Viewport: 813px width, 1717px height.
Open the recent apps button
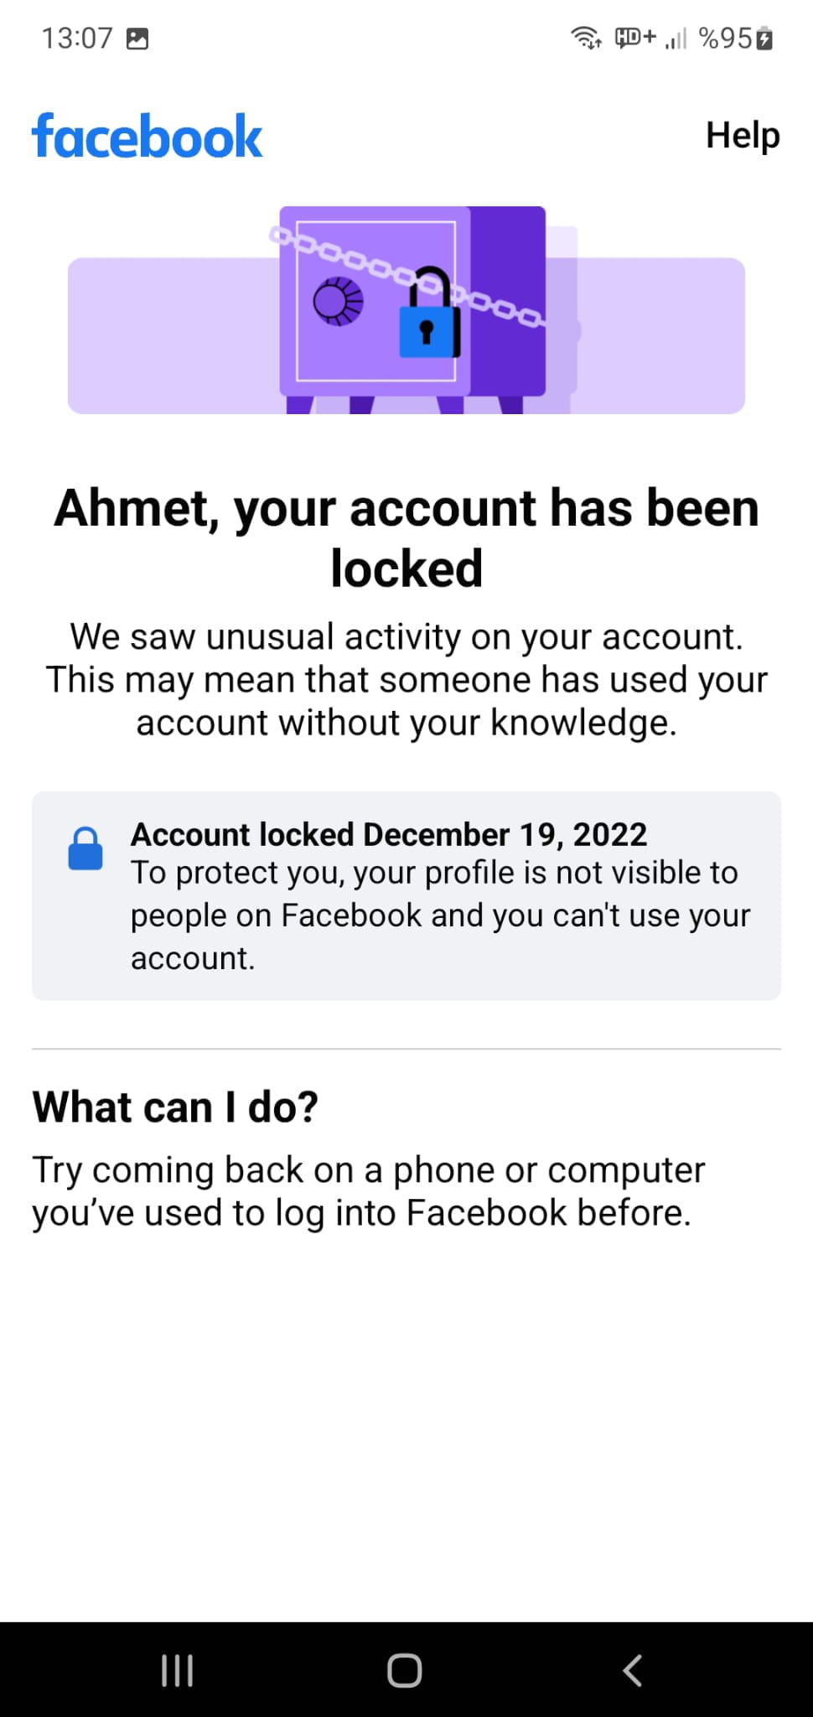click(x=177, y=1670)
